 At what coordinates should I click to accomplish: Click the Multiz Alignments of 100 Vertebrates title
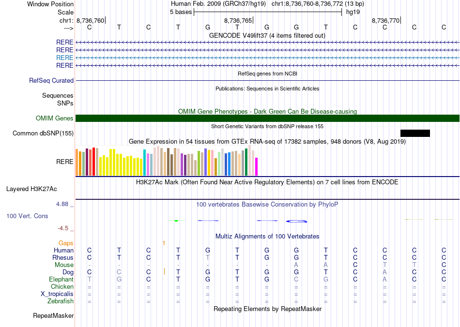(267, 237)
